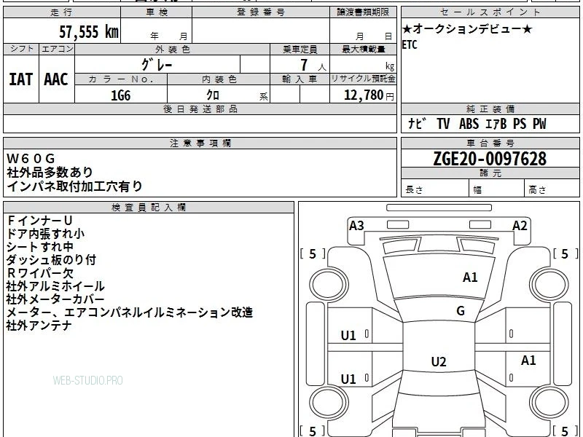Select the 諸元 header
The height and width of the screenshot is (437, 583).
(490, 173)
